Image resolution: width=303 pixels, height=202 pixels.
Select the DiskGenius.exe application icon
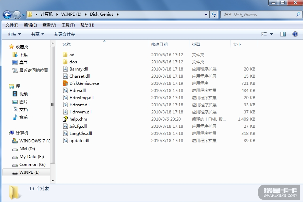point(65,83)
